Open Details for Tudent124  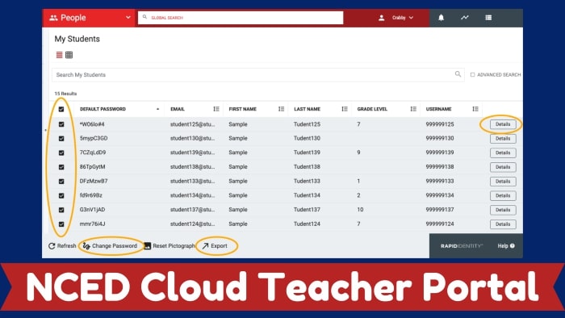coord(503,224)
